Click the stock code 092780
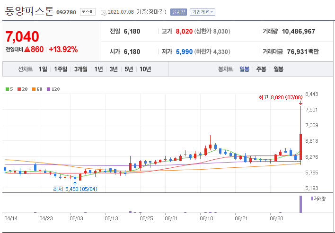Image resolution: width=335 pixels, height=233 pixels. [66, 12]
